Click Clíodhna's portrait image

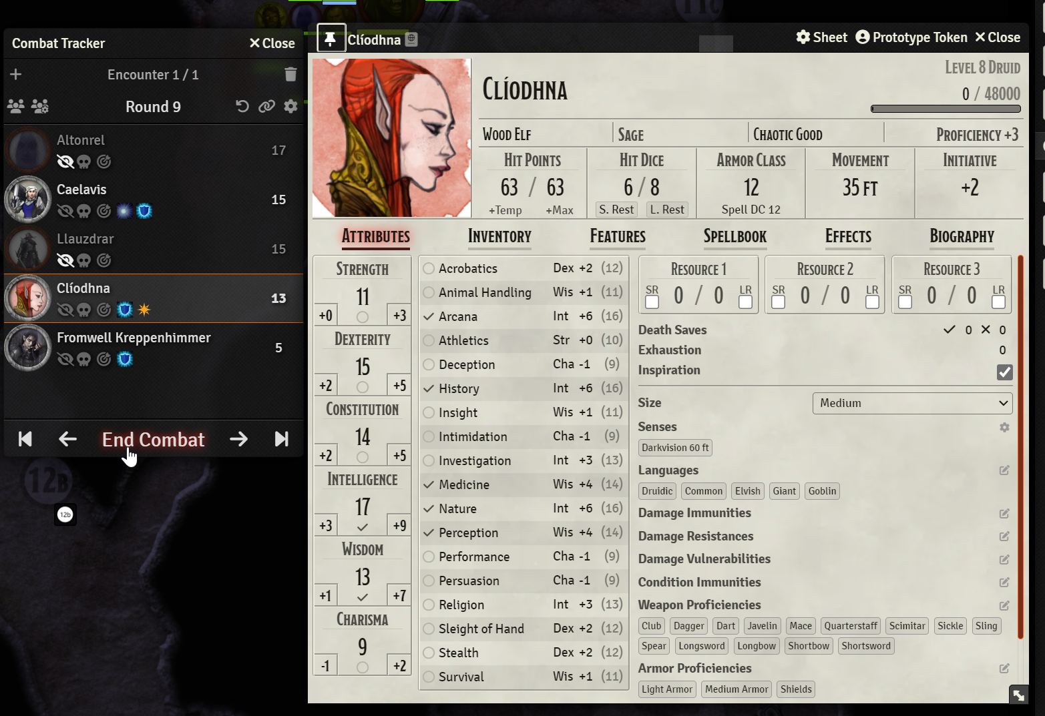tap(392, 137)
